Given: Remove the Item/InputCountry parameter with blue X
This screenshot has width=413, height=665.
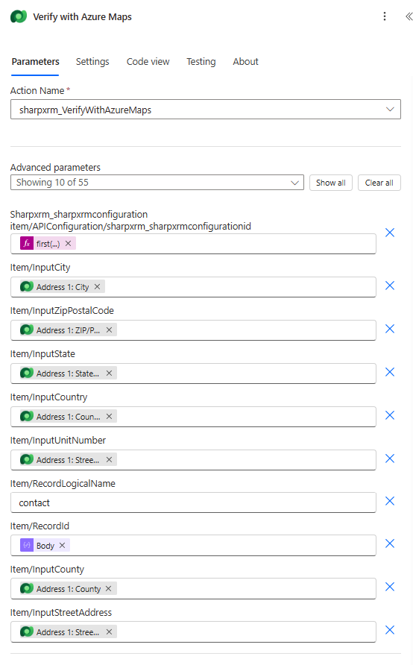Looking at the screenshot, I should point(390,415).
